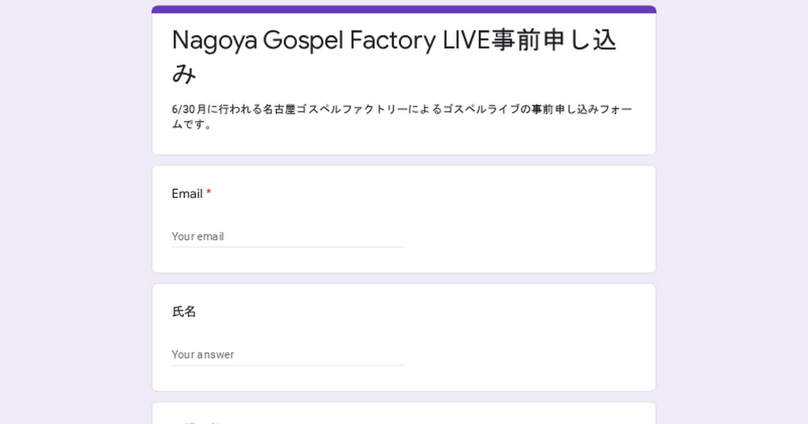Click the form title "Nagoya Gospel Factory LIVE事前申し込み"
Viewport: 808px width, 424px height.
click(x=395, y=57)
